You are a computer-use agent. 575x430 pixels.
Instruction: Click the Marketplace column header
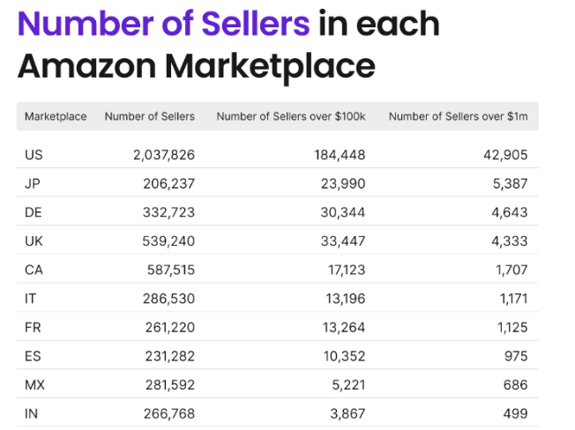pyautogui.click(x=56, y=116)
